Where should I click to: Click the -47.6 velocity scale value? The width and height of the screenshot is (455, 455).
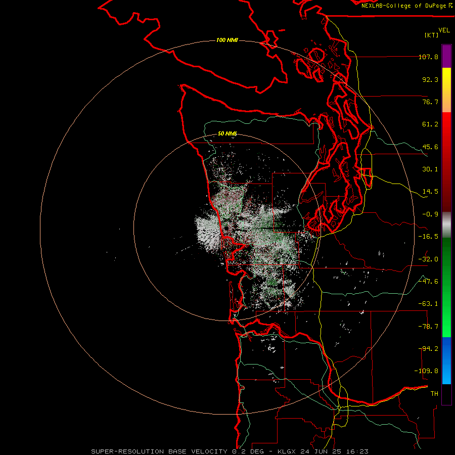click(x=428, y=282)
